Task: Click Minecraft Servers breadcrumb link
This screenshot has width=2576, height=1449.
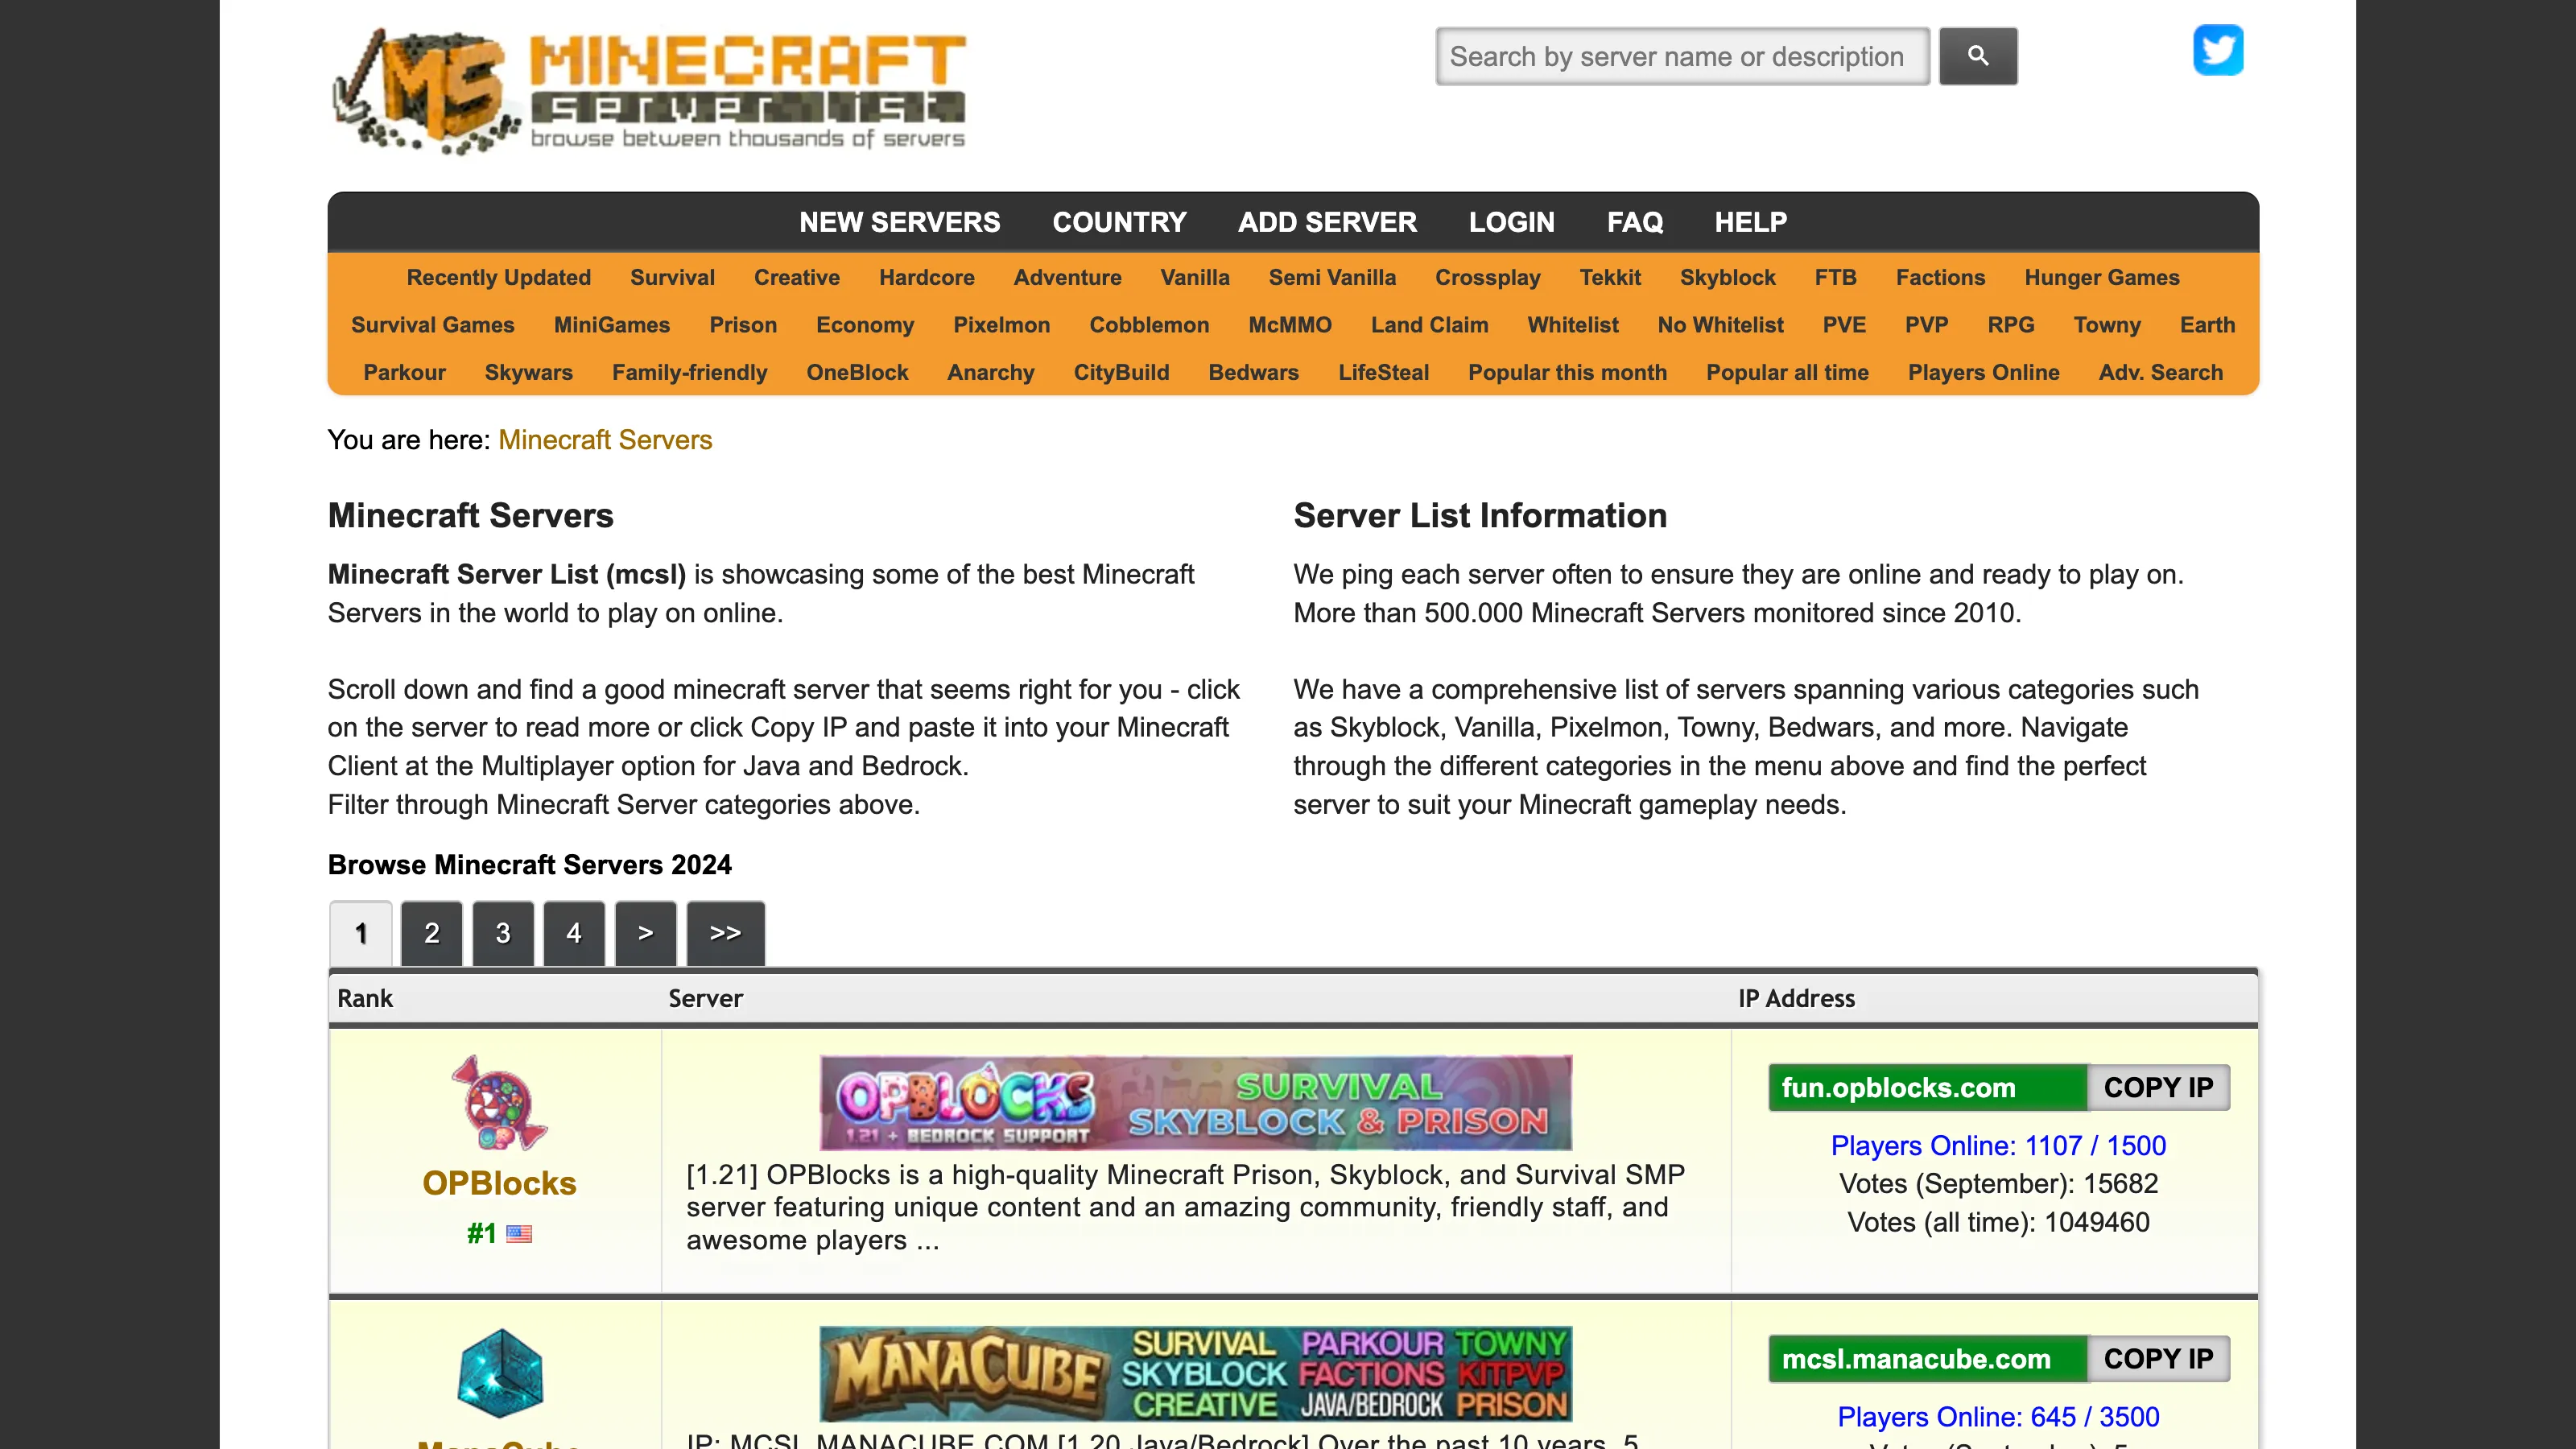Action: coord(605,440)
